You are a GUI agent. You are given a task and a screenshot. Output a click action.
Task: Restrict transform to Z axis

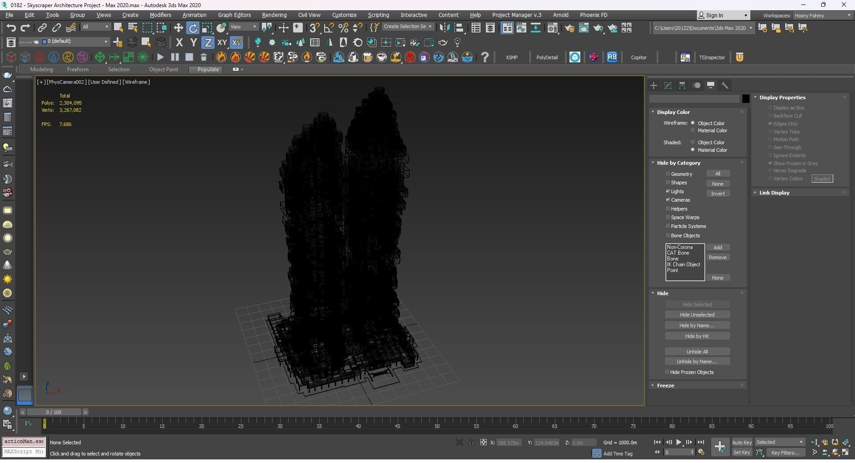[x=208, y=43]
